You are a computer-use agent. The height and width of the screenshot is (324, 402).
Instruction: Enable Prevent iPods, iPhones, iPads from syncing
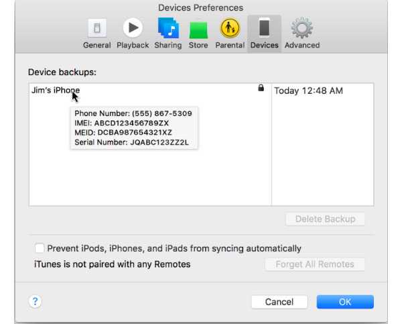point(40,248)
